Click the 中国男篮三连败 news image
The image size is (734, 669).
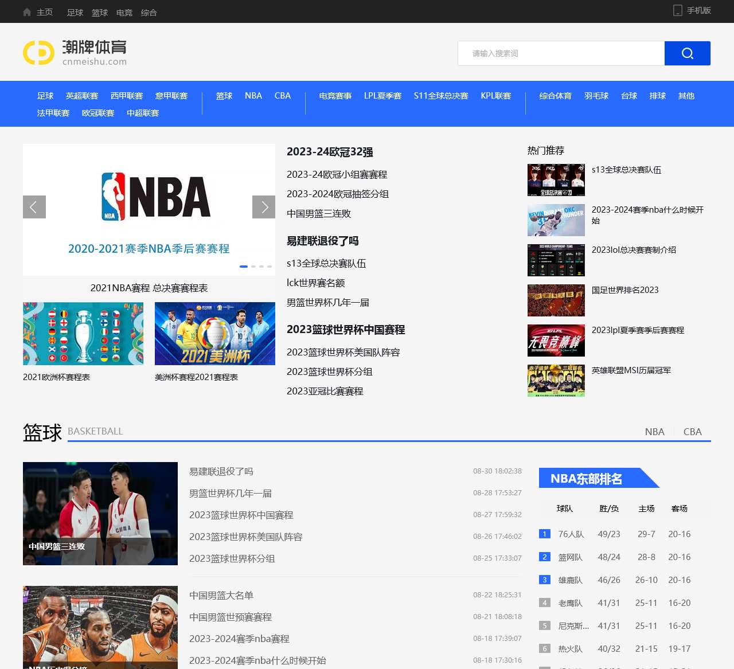100,514
